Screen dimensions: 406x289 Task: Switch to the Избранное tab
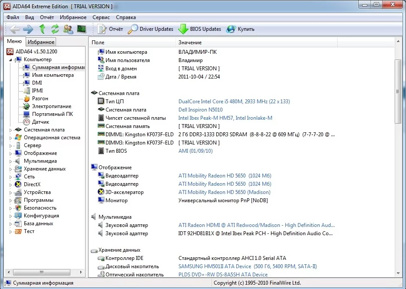tap(41, 42)
